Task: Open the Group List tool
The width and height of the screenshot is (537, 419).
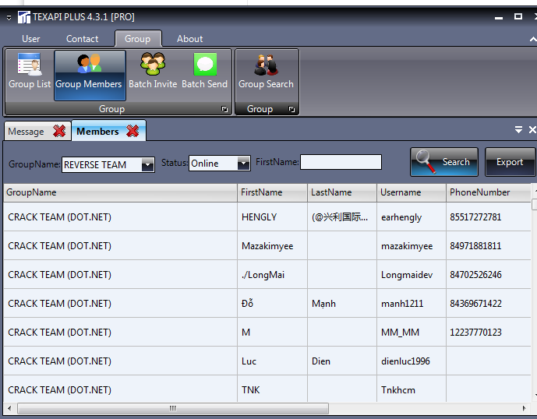Action: [30, 72]
